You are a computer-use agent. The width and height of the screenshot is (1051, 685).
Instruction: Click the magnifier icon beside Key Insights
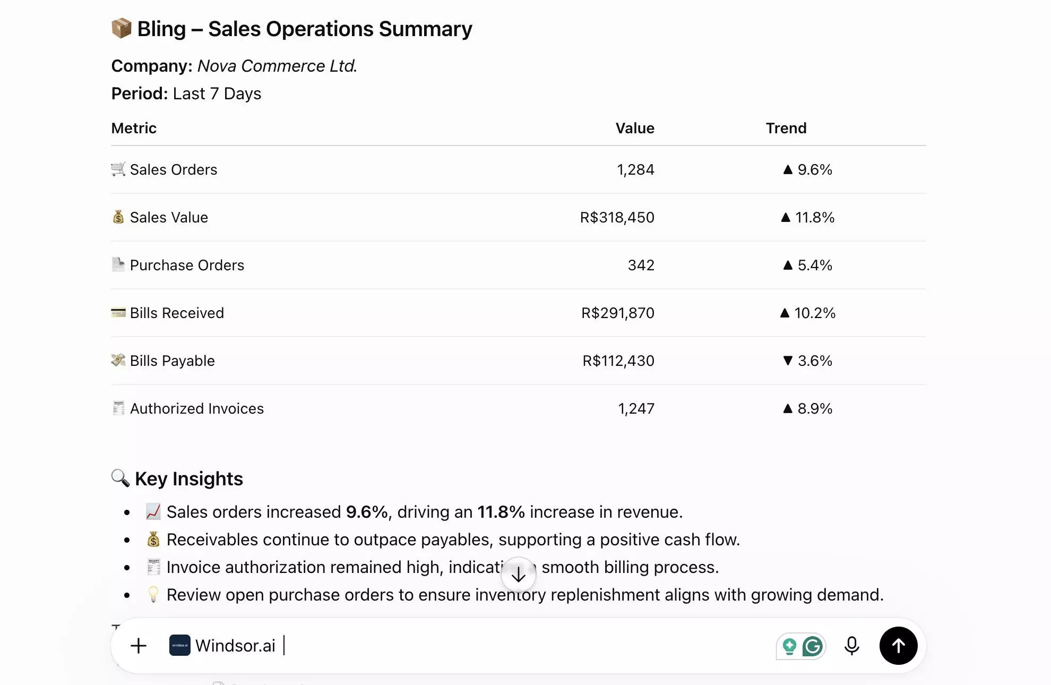pos(120,478)
